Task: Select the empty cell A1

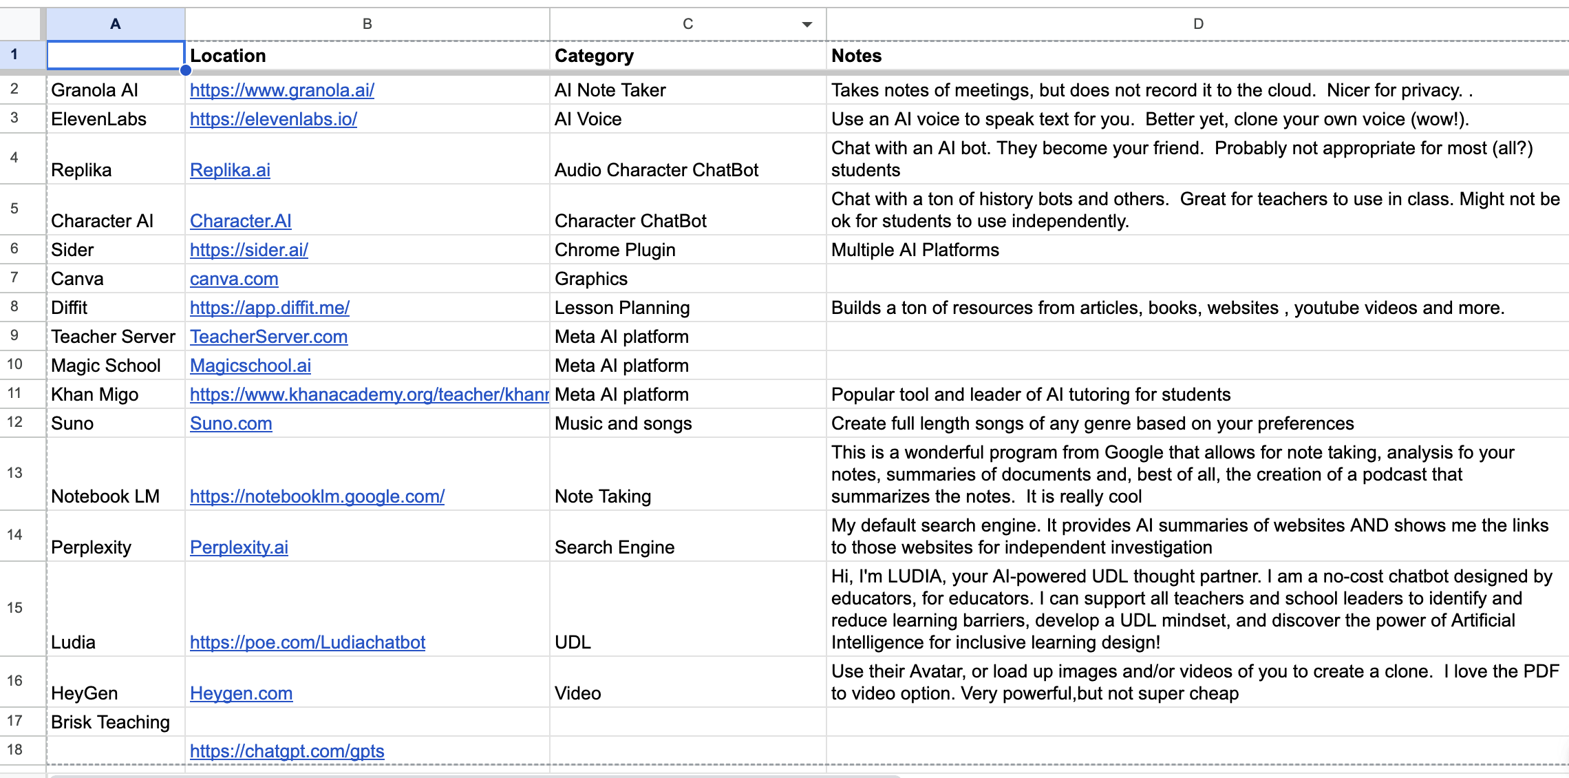Action: tap(116, 55)
